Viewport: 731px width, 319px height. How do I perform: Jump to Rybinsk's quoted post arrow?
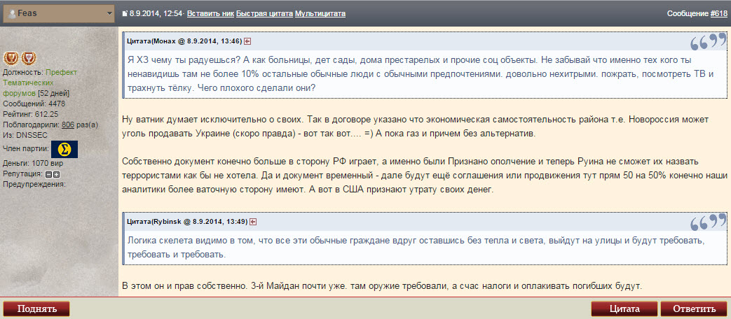(253, 221)
